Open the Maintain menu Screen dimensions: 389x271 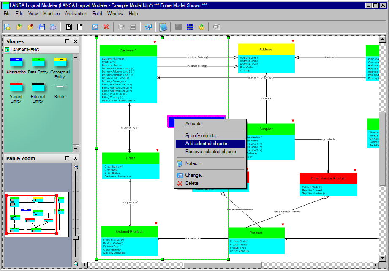tap(52, 14)
